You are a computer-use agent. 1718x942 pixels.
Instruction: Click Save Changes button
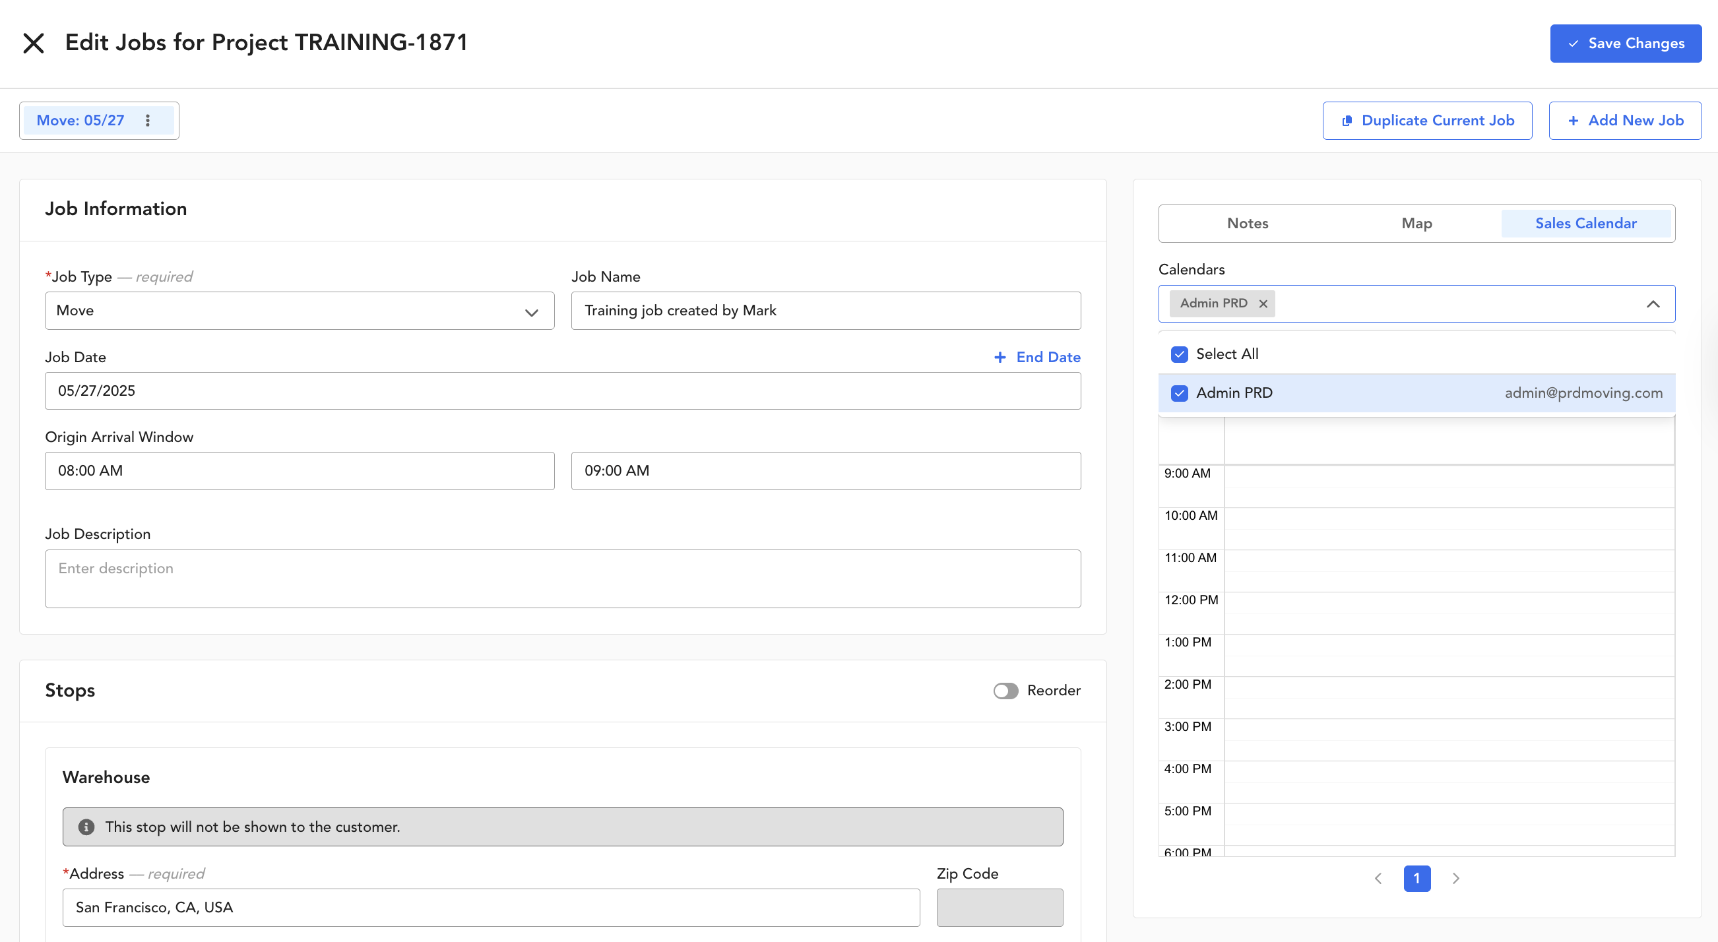(x=1625, y=44)
